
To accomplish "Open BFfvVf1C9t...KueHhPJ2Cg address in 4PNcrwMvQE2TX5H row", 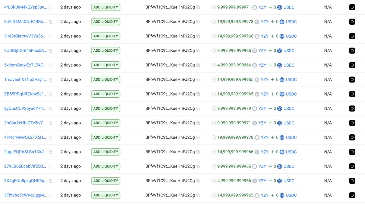I will (170, 137).
